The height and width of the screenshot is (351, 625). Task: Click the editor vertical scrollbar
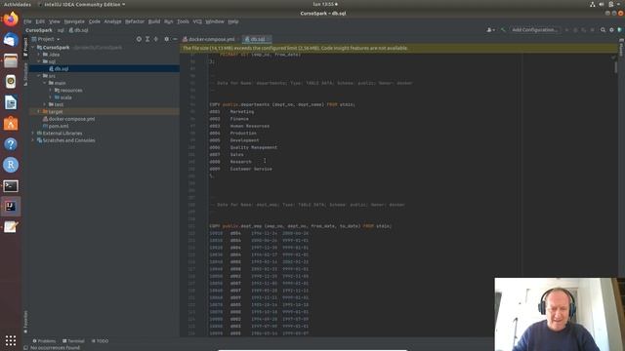pyautogui.click(x=616, y=67)
